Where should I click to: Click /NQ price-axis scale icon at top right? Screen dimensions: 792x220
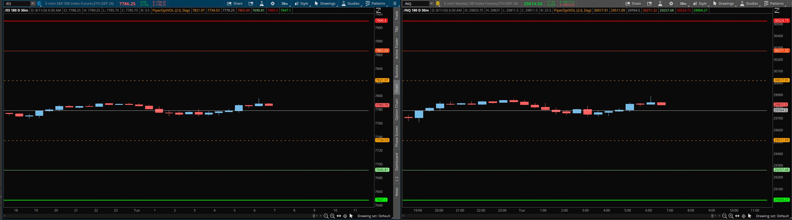[x=777, y=10]
